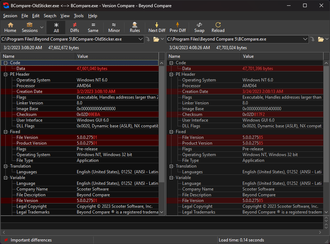Go to Prev Diff
Screen dimensions: 330x244
(178, 27)
